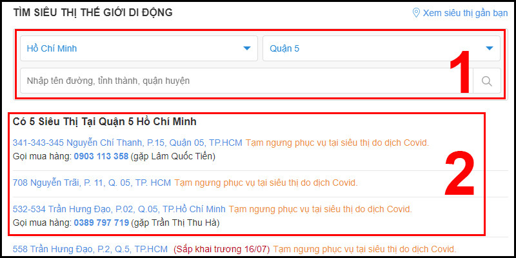The height and width of the screenshot is (258, 516).
Task: Click 'TÌM SIÊU THỊ THẾ GIỚI DI ĐỘNG' title
Action: [x=93, y=13]
